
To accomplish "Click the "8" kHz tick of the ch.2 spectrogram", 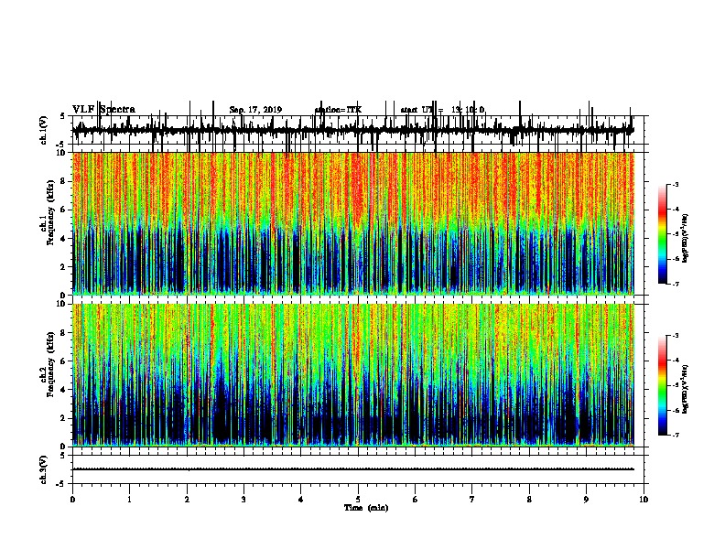I will point(63,333).
